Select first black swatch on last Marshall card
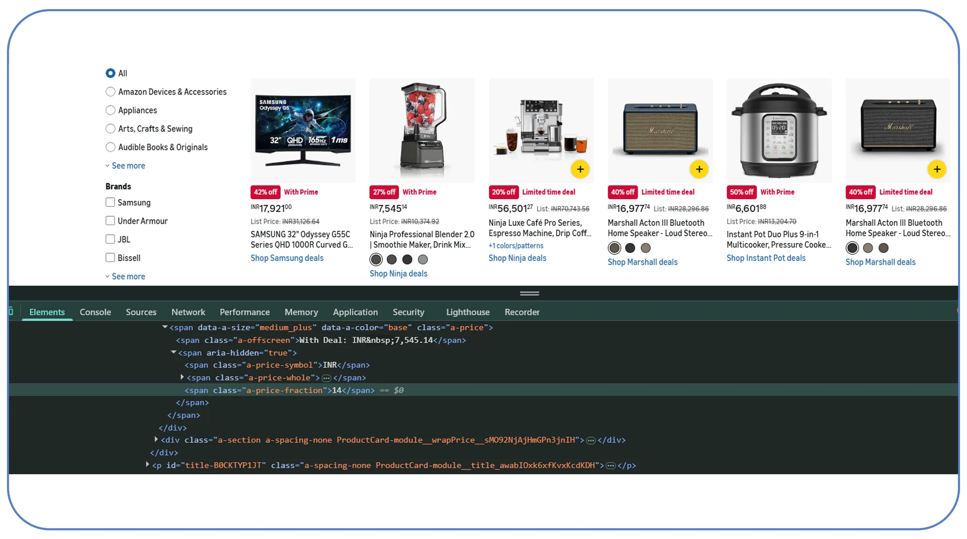967x539 pixels. pyautogui.click(x=852, y=248)
